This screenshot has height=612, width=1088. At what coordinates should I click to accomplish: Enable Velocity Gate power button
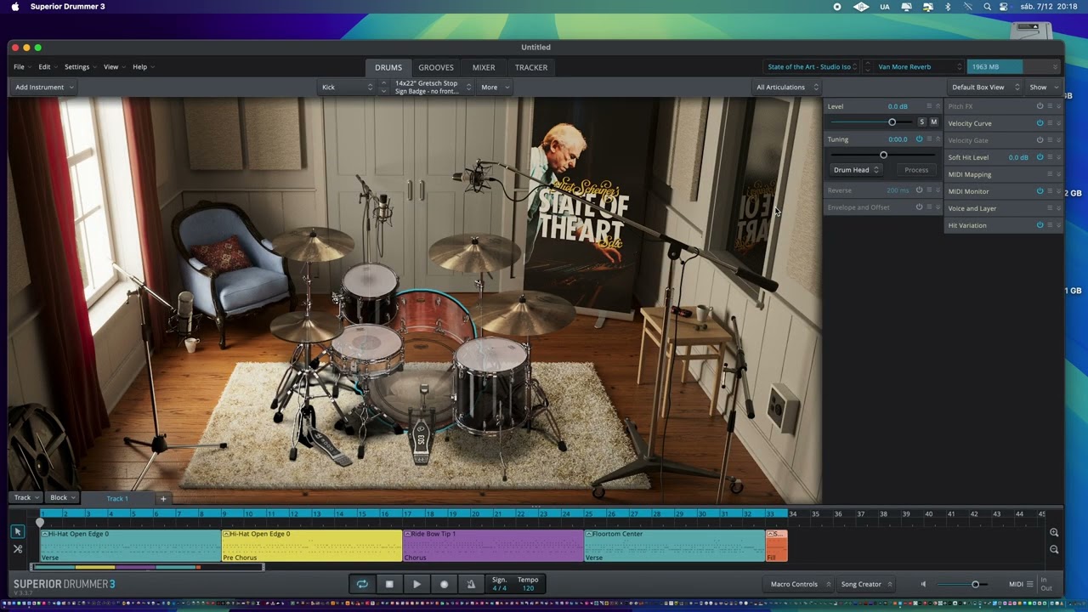(1040, 140)
